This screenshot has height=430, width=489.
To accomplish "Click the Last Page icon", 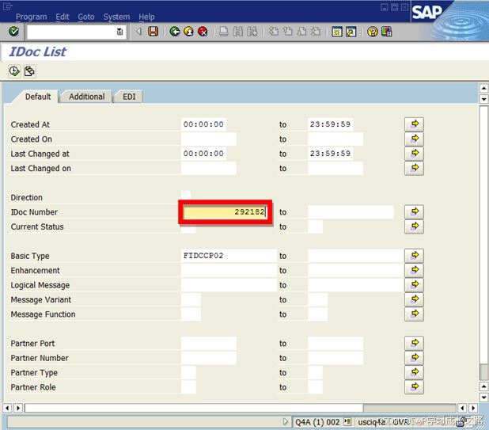I will pos(316,32).
